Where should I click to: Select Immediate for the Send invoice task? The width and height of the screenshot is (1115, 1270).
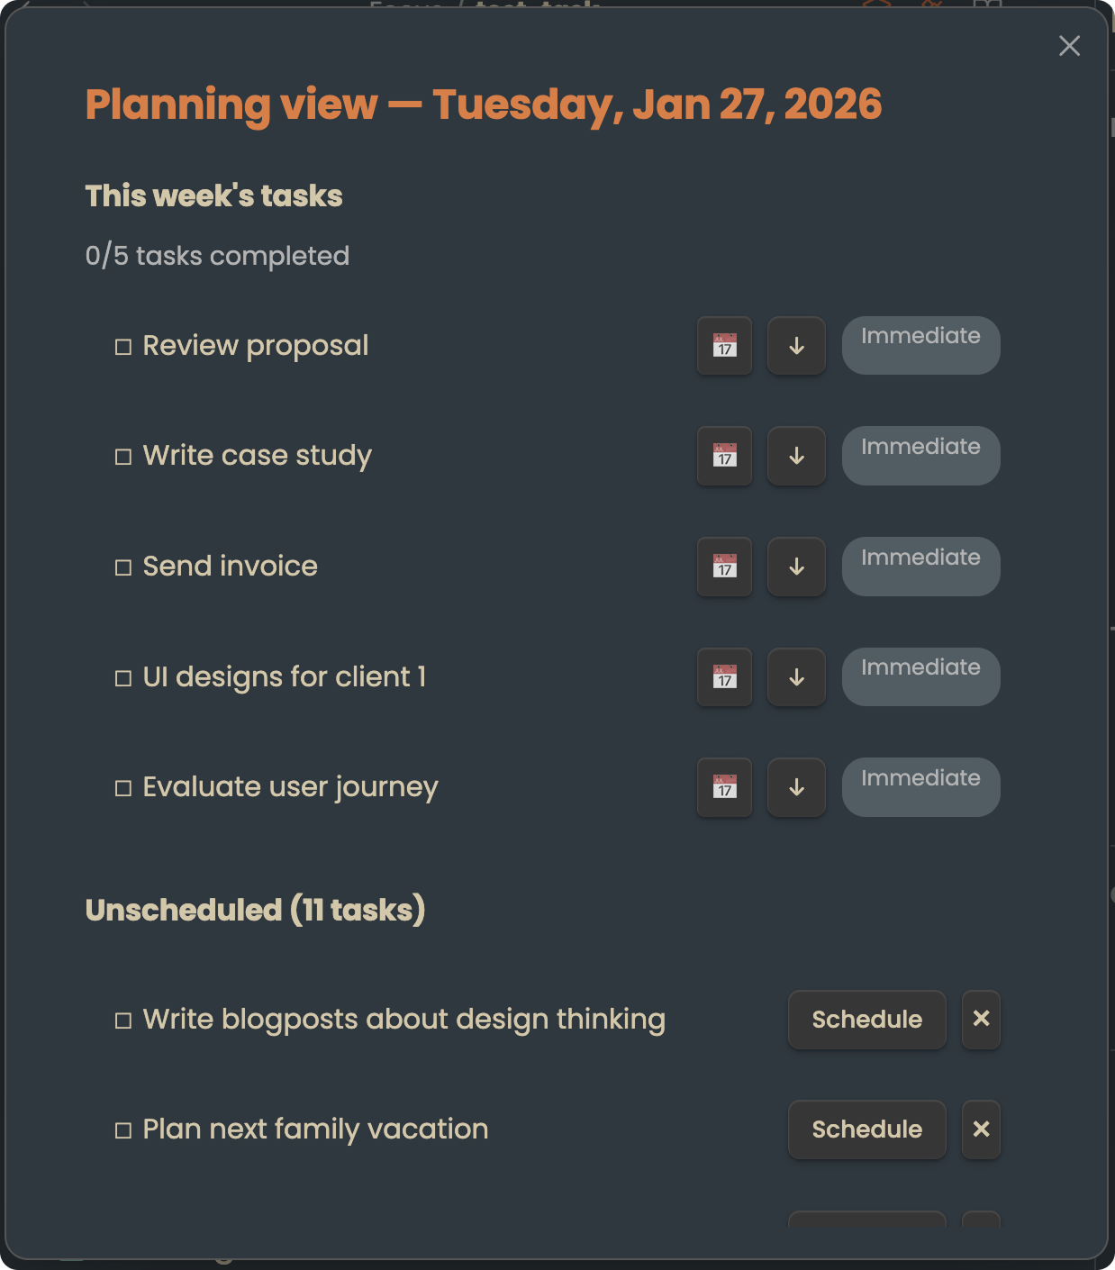click(x=920, y=567)
